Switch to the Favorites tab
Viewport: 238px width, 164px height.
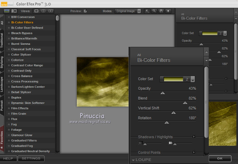coord(2,139)
